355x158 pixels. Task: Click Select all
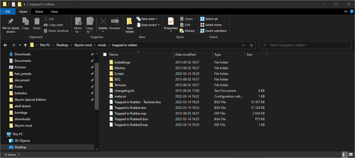click(209, 19)
